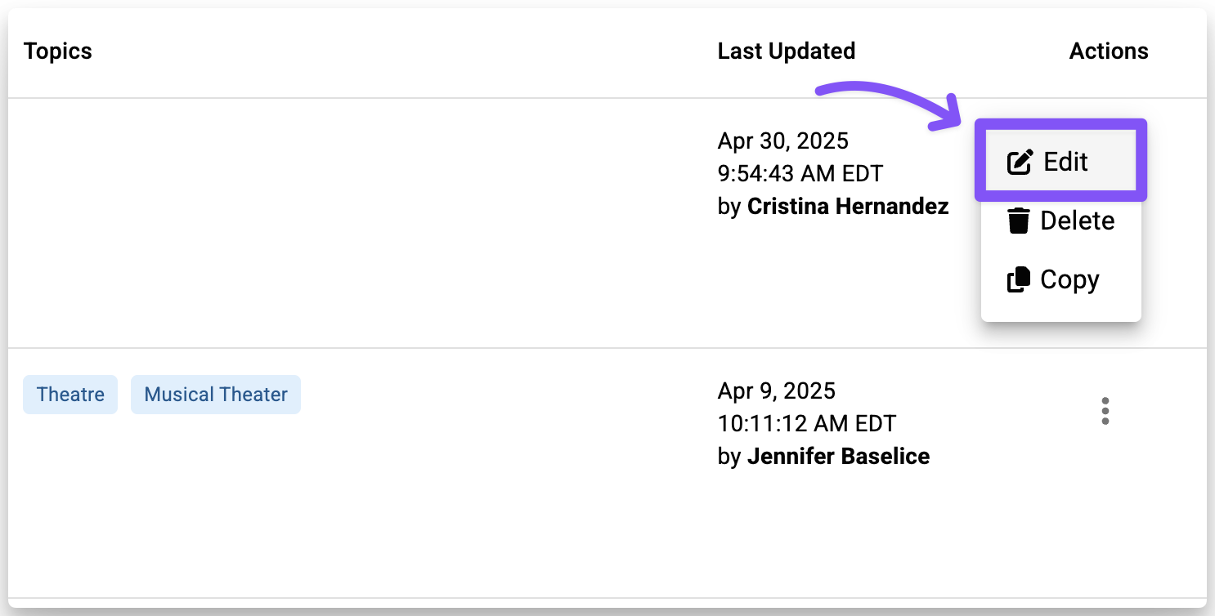
Task: Click the 10:11:12 AM EDT timestamp
Action: [x=806, y=423]
